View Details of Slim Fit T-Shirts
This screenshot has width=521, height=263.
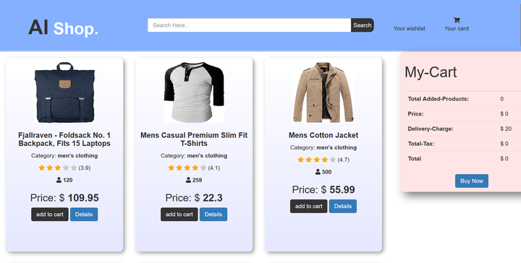tap(213, 215)
